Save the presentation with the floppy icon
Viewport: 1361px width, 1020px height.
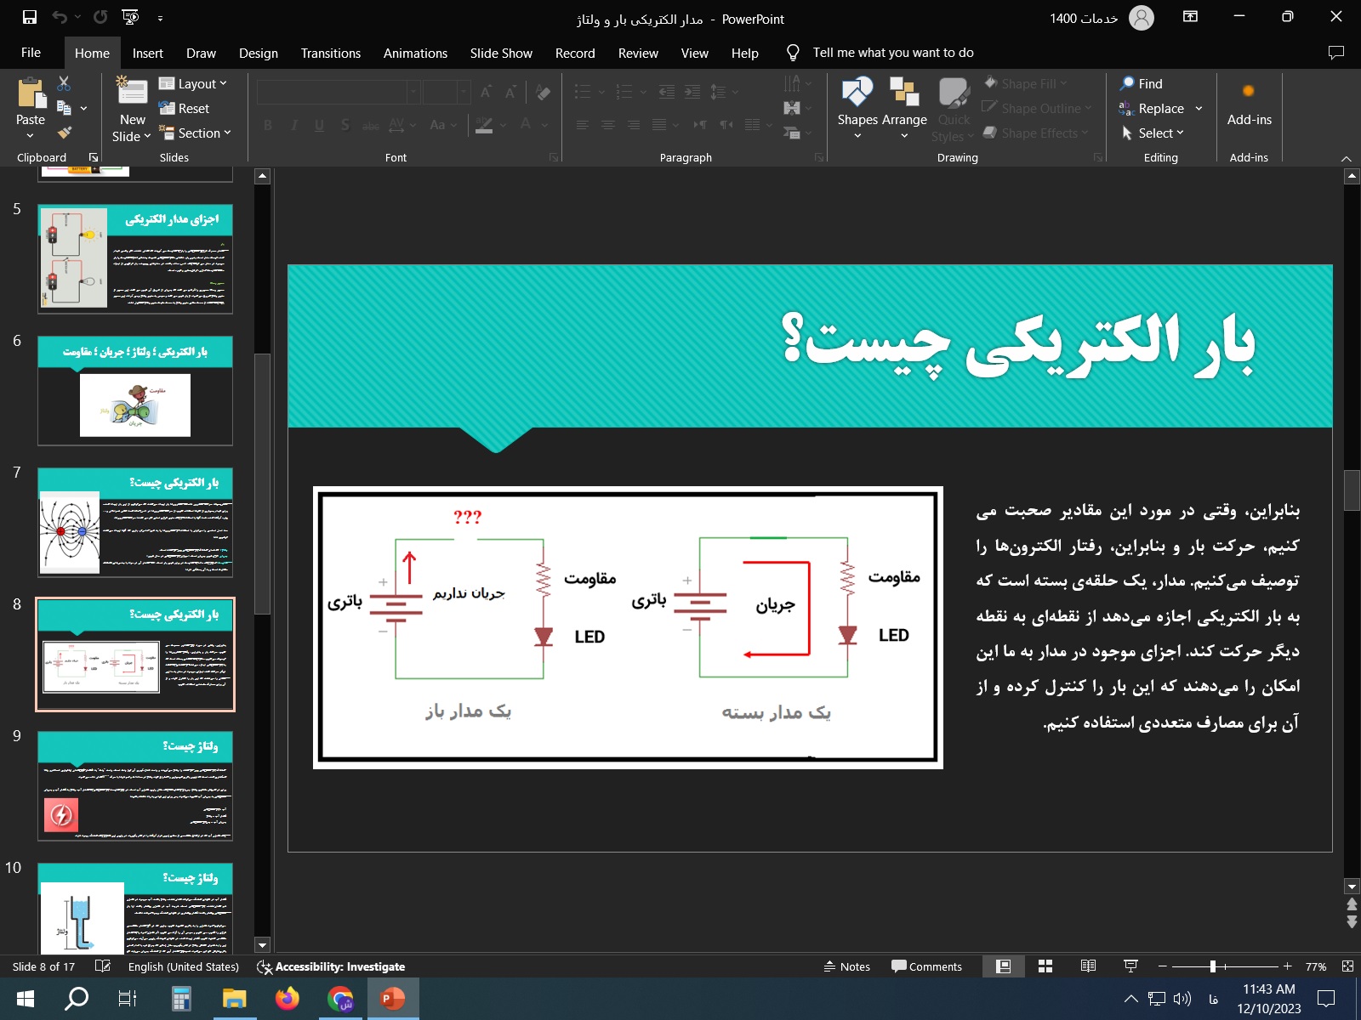(x=30, y=18)
